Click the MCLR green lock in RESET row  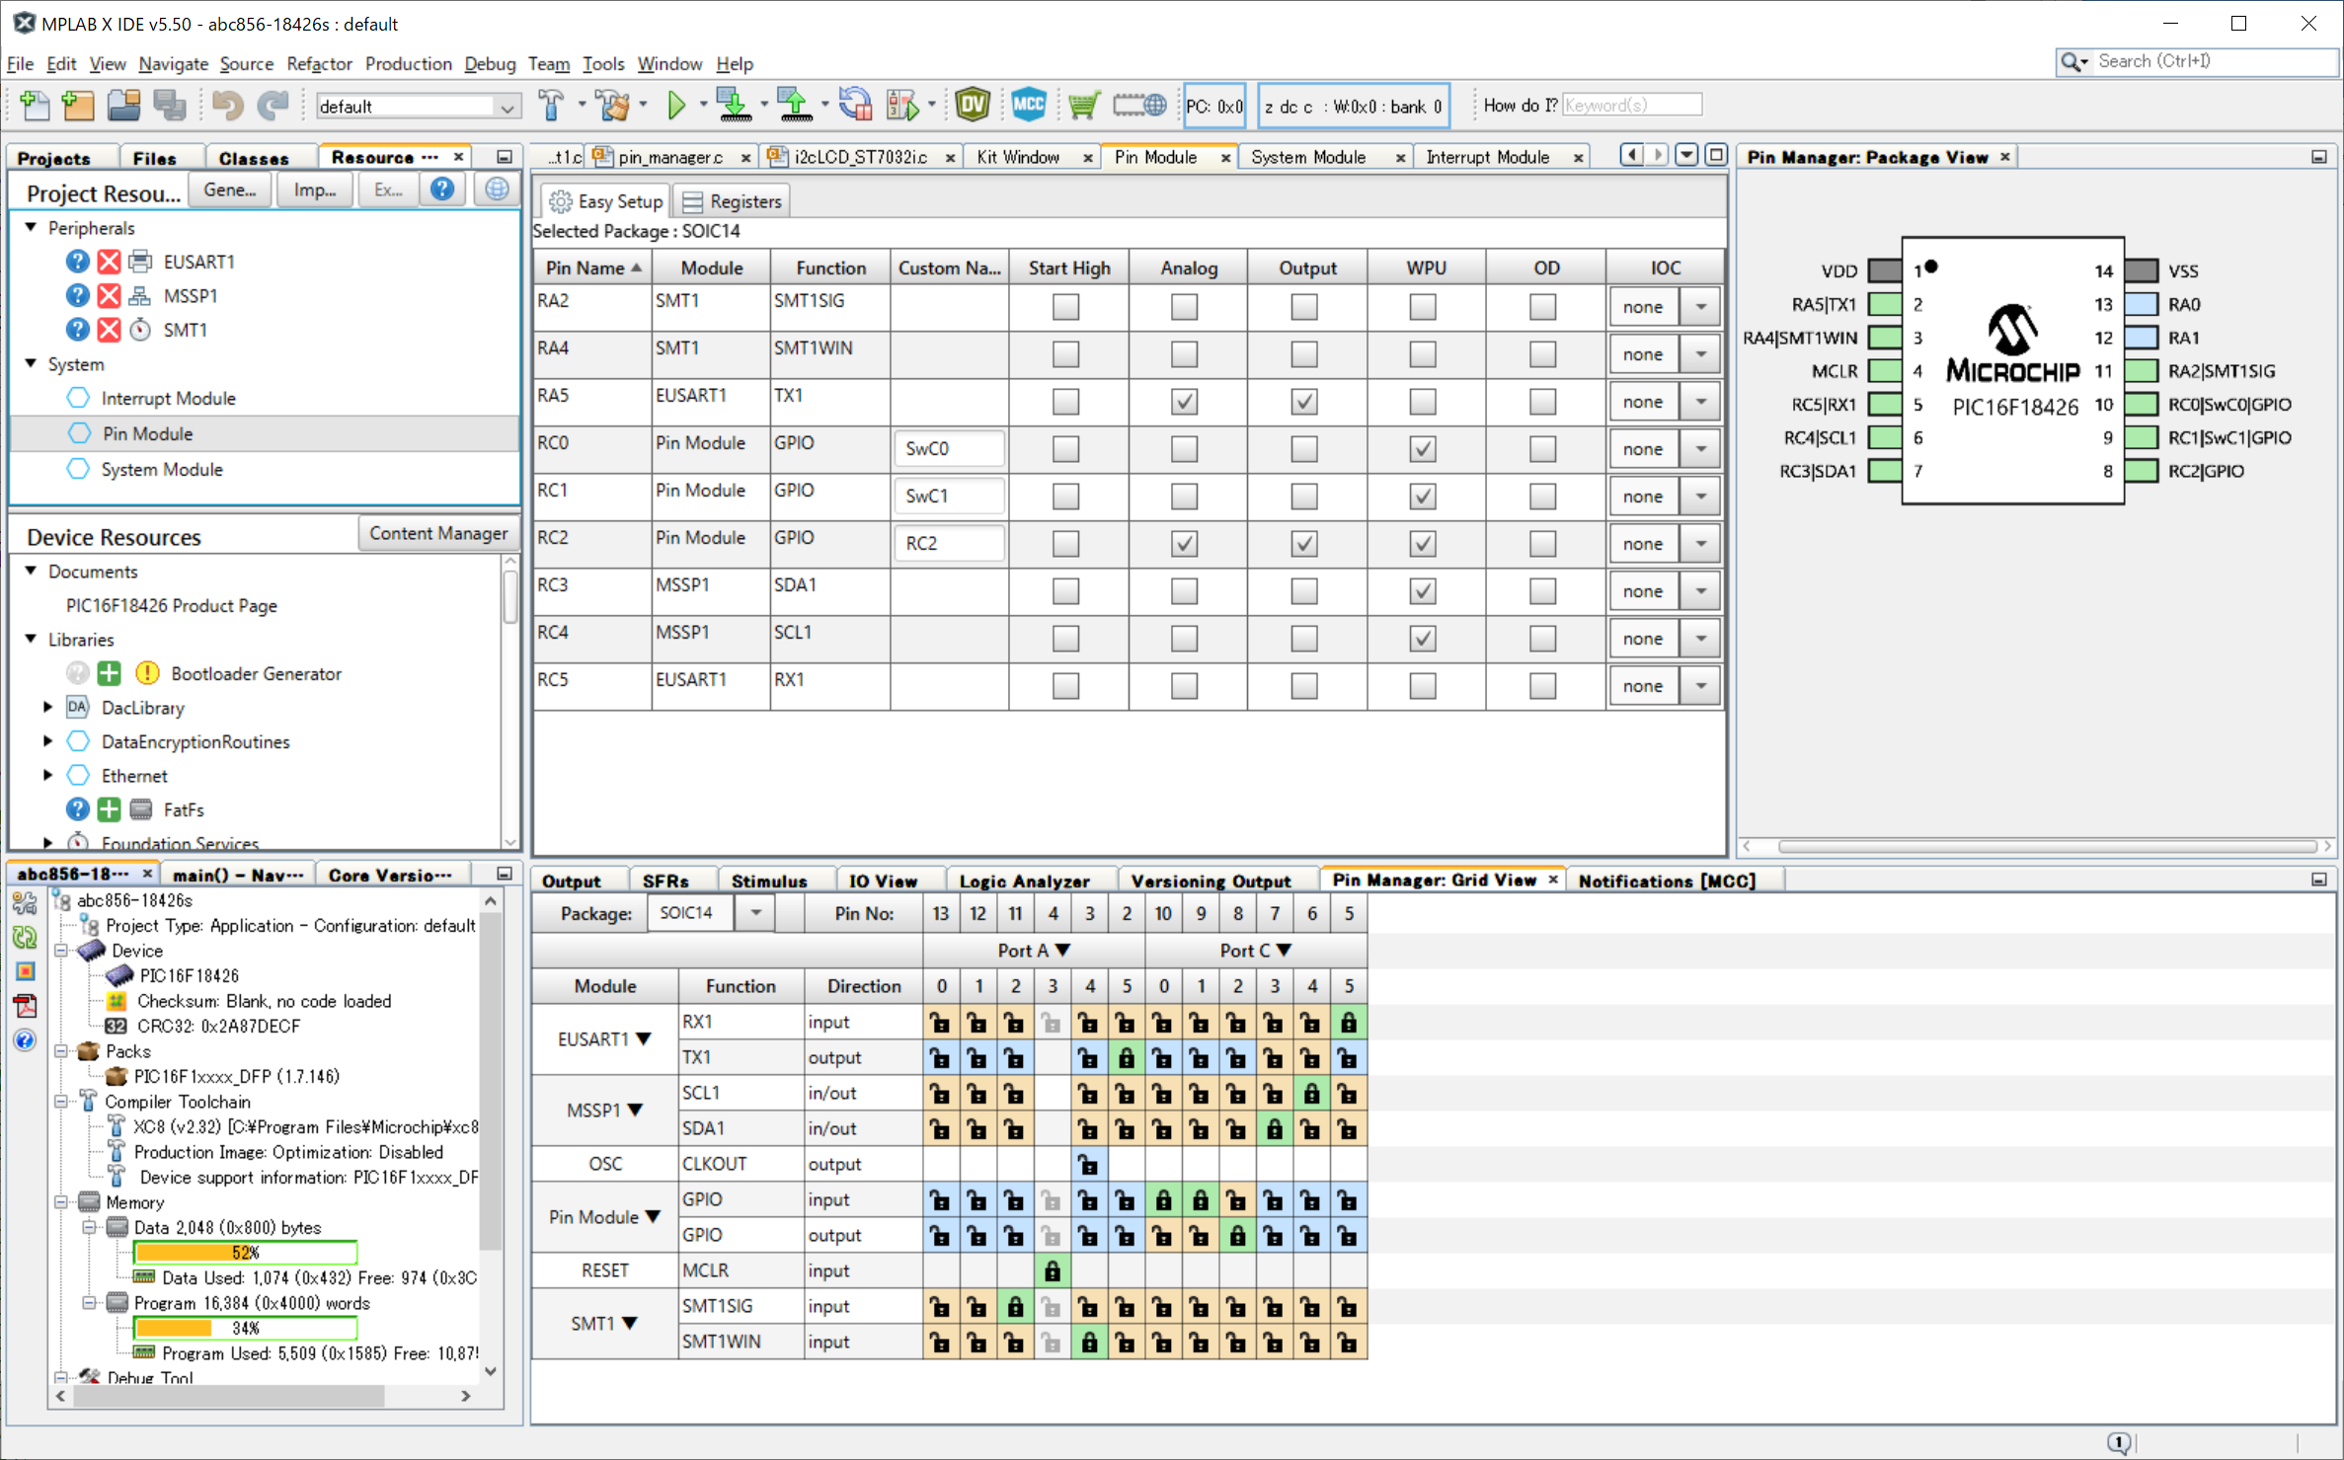1053,1271
